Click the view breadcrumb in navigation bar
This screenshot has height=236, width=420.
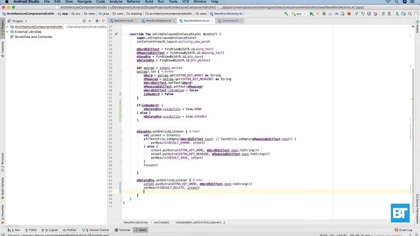201,14
